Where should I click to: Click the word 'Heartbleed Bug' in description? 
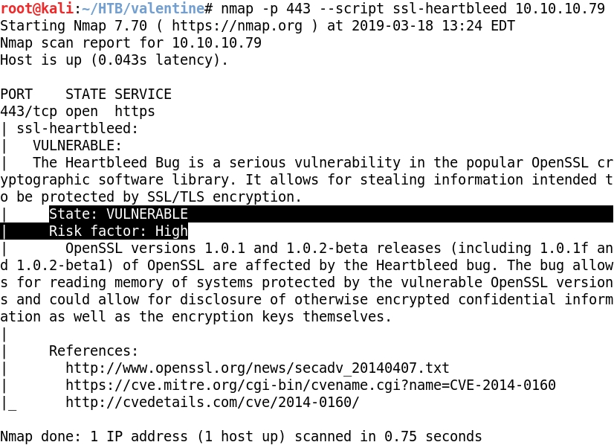click(x=123, y=163)
